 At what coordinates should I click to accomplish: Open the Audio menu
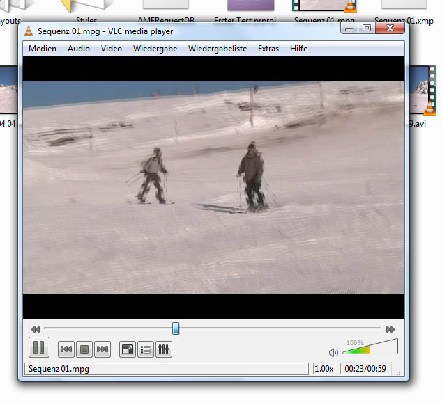(78, 49)
